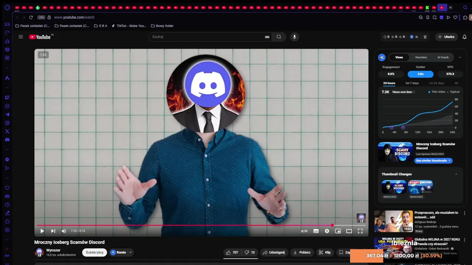Toggle theater mode

(x=349, y=231)
